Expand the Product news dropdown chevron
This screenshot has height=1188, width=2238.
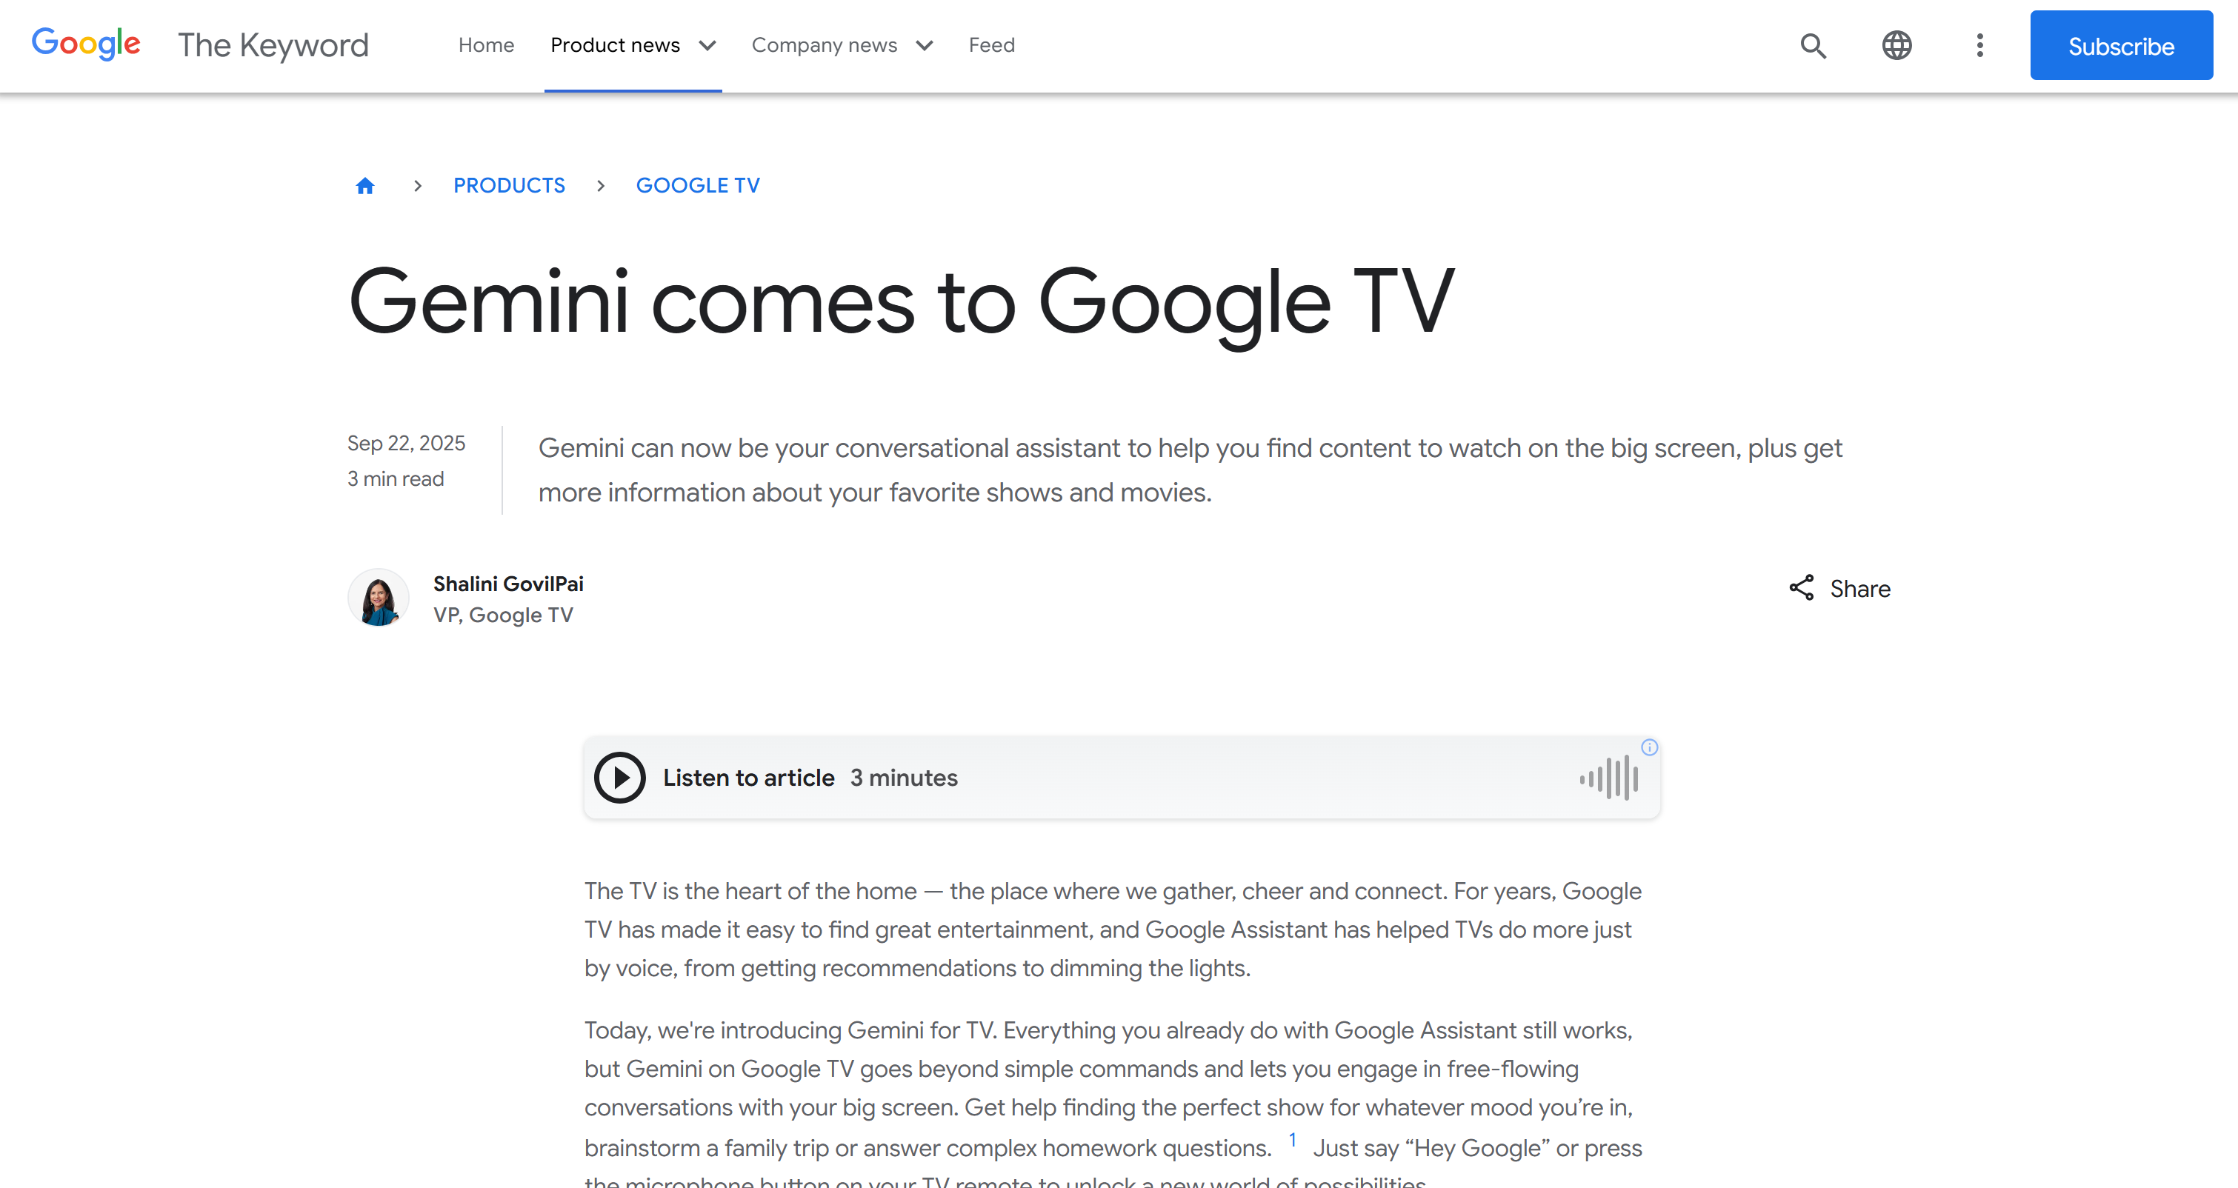(708, 45)
